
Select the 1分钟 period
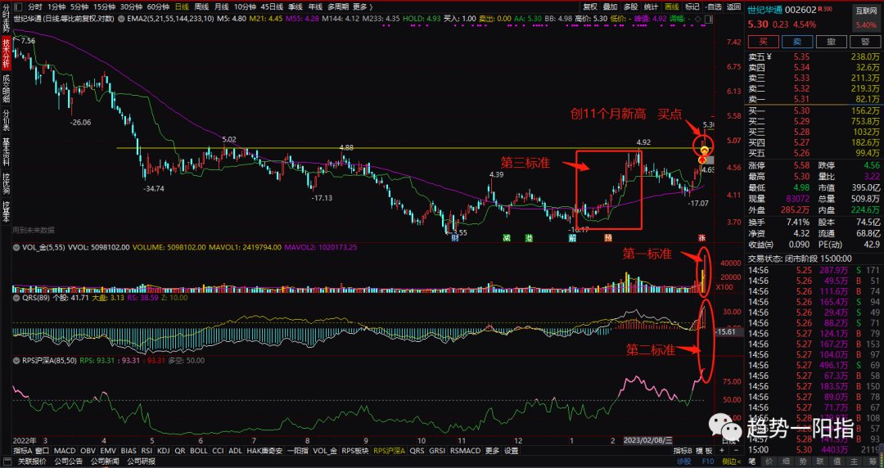point(56,7)
